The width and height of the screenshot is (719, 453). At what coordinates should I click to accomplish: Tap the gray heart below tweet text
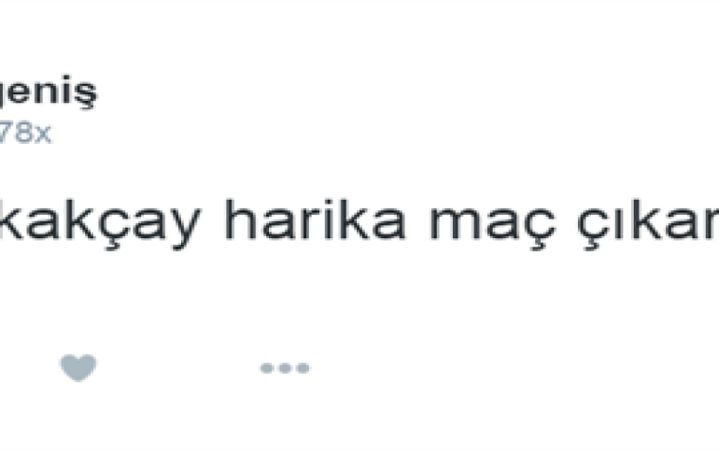(x=78, y=367)
